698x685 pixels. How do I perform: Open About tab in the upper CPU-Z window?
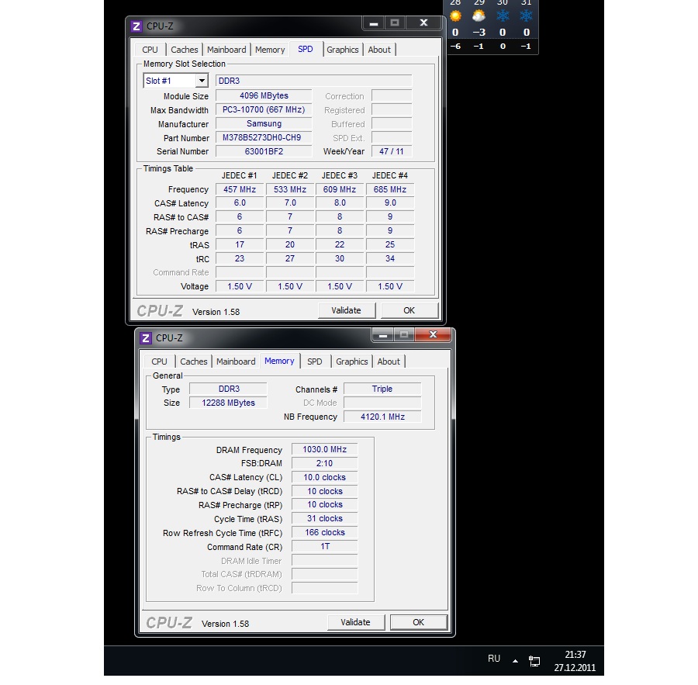(x=379, y=50)
